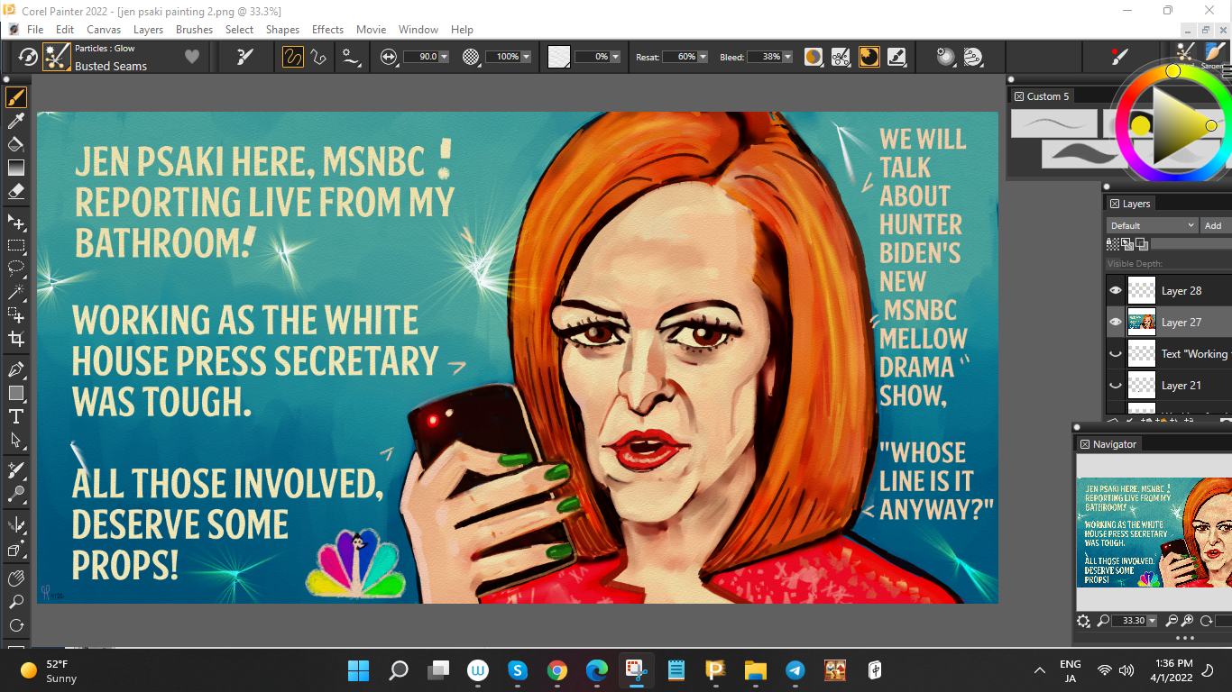Select the Transform tool
1232x692 pixels.
16,315
